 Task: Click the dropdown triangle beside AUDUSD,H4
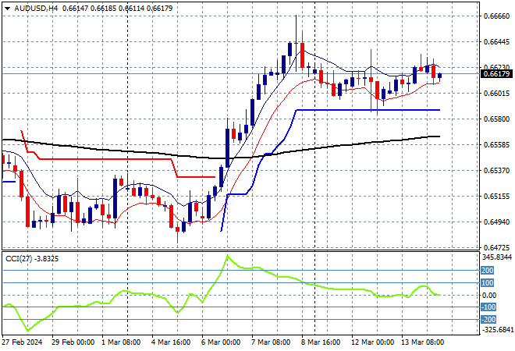coord(6,7)
